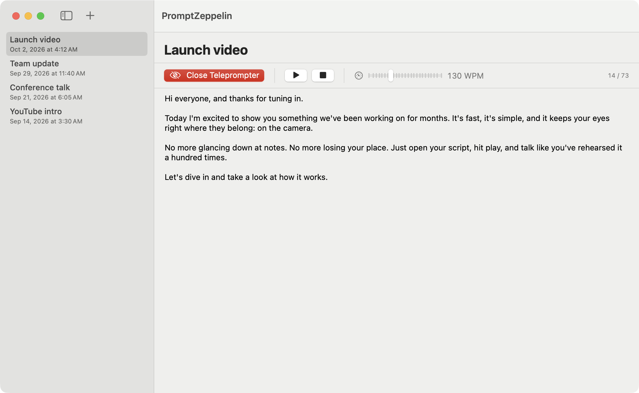The image size is (639, 393).
Task: Open the Team update script
Action: tap(77, 68)
